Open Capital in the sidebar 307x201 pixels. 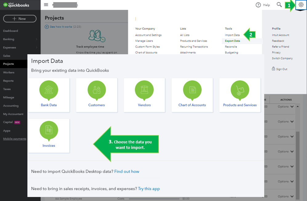pos(8,122)
